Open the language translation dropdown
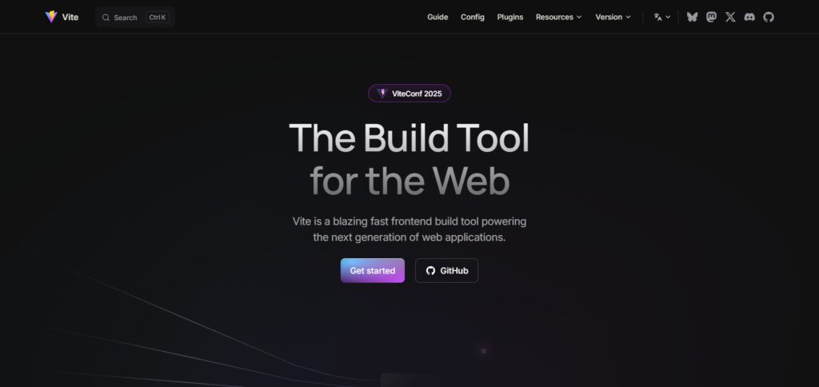 [661, 18]
